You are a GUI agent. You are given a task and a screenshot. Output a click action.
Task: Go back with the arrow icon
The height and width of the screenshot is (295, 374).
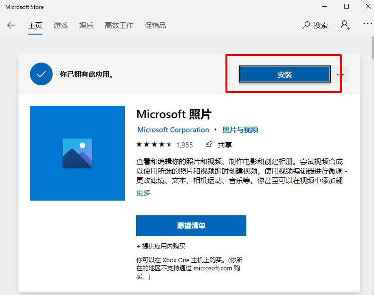pos(11,25)
